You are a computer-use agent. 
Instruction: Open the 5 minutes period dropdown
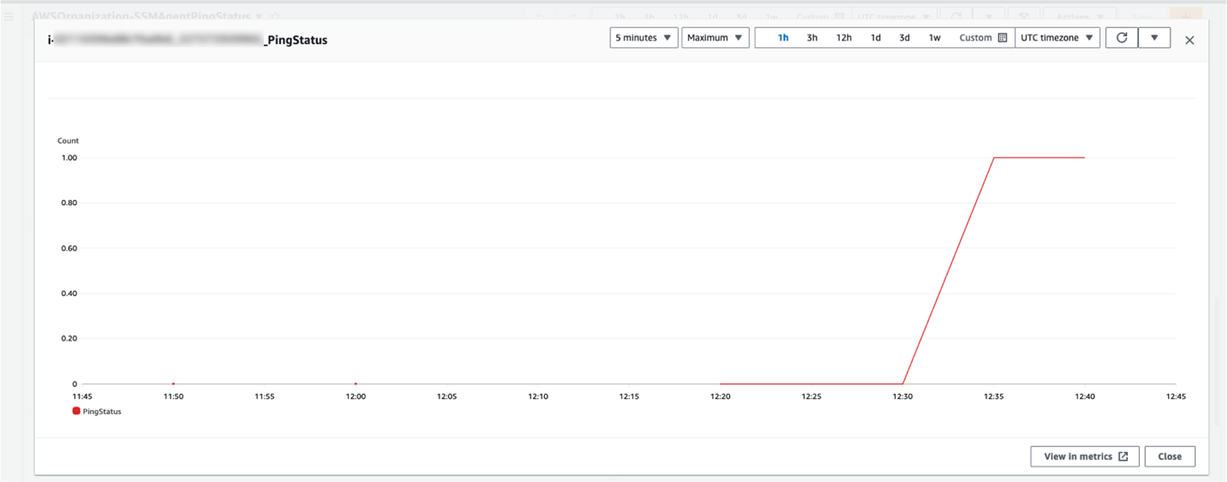click(x=643, y=38)
